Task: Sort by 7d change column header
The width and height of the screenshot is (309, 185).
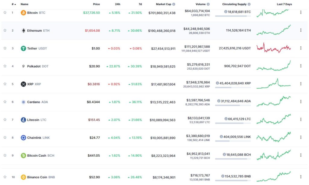Action: coord(140,4)
